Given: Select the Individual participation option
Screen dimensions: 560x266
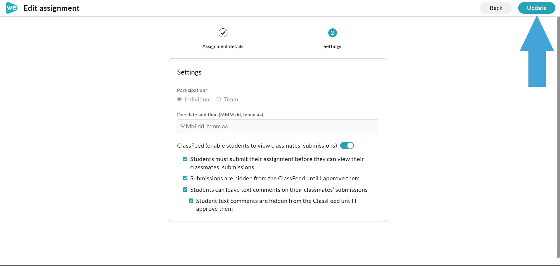Looking at the screenshot, I should (179, 99).
